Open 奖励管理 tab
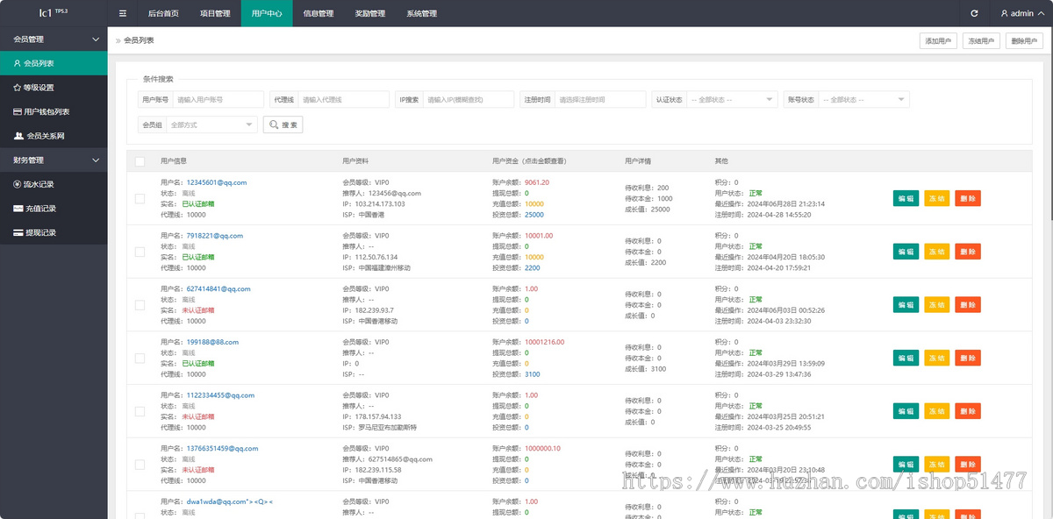 (x=370, y=13)
